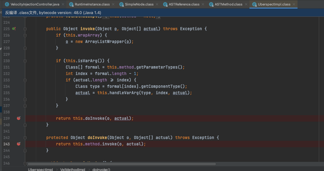Viewport: 324px width, 171px height.
Task: Open the ASTMethod.class tab
Action: 228,4
